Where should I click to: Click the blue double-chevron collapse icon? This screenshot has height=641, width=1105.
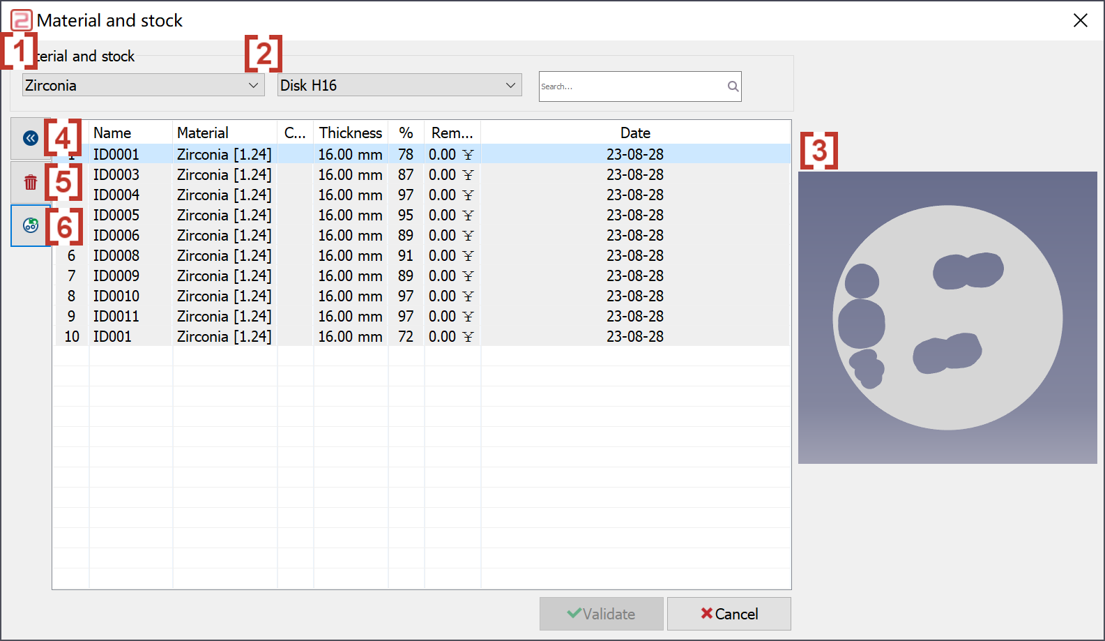pyautogui.click(x=30, y=138)
